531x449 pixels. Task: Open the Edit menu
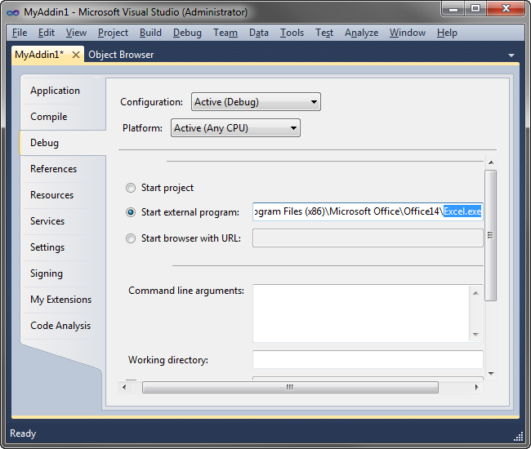coord(47,33)
